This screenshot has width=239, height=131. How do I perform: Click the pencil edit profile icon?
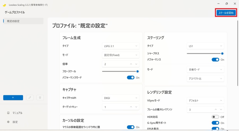point(30,98)
